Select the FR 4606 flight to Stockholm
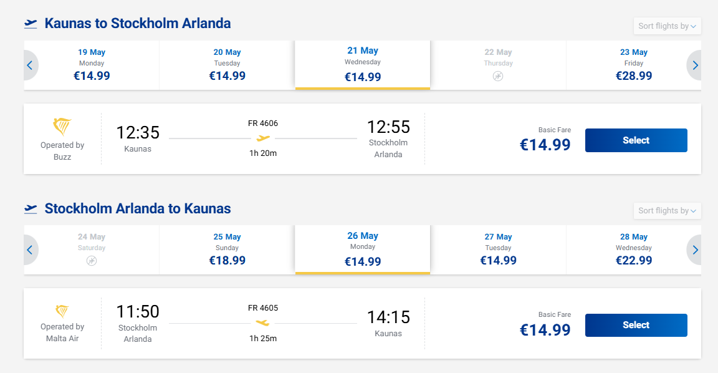The width and height of the screenshot is (718, 373). [x=636, y=140]
